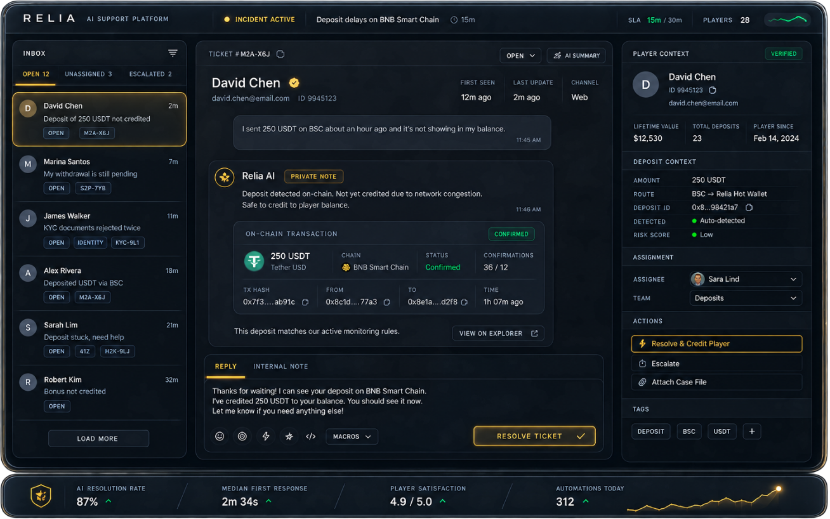Viewport: 830px width, 519px height.
Task: Open the Team Deposits dropdown
Action: click(x=746, y=298)
